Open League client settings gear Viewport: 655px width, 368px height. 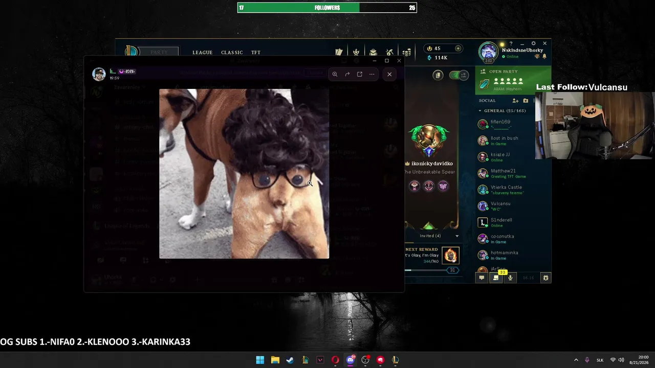pyautogui.click(x=533, y=43)
